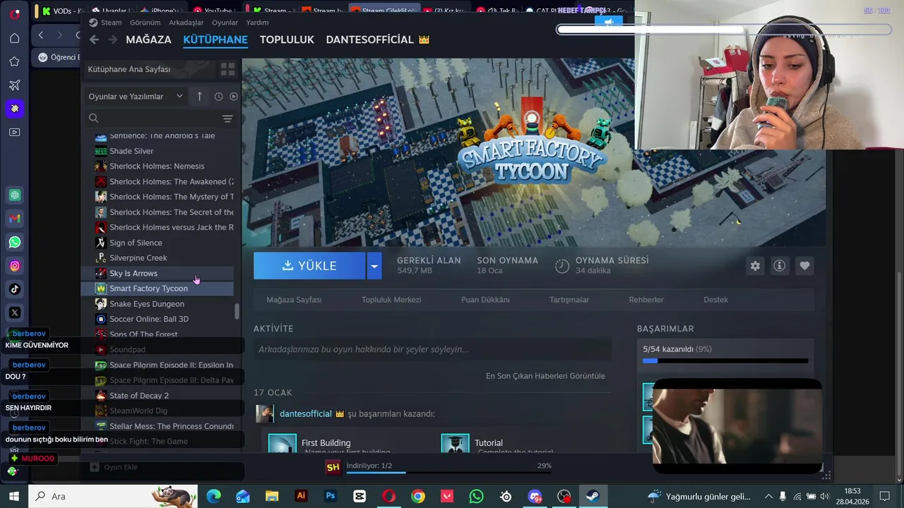This screenshot has width=904, height=508.
Task: Open TikTok in Opera sidebar
Action: coord(15,289)
